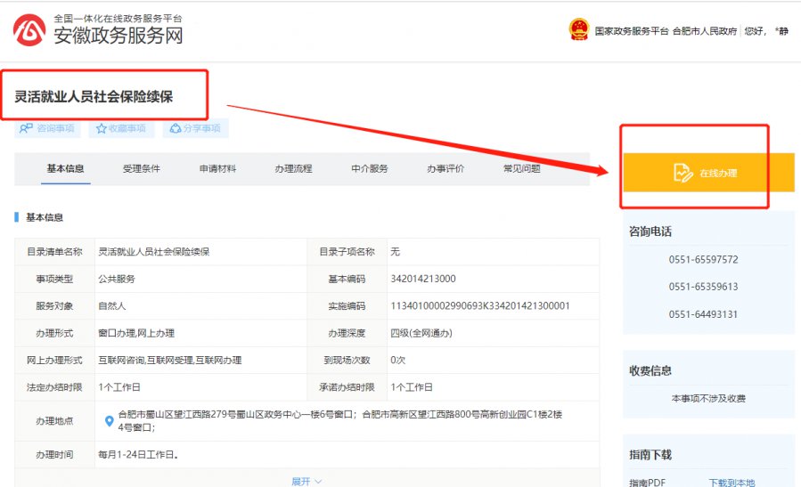The image size is (801, 487).
Task: Open the 申请材料 tab
Action: [217, 168]
